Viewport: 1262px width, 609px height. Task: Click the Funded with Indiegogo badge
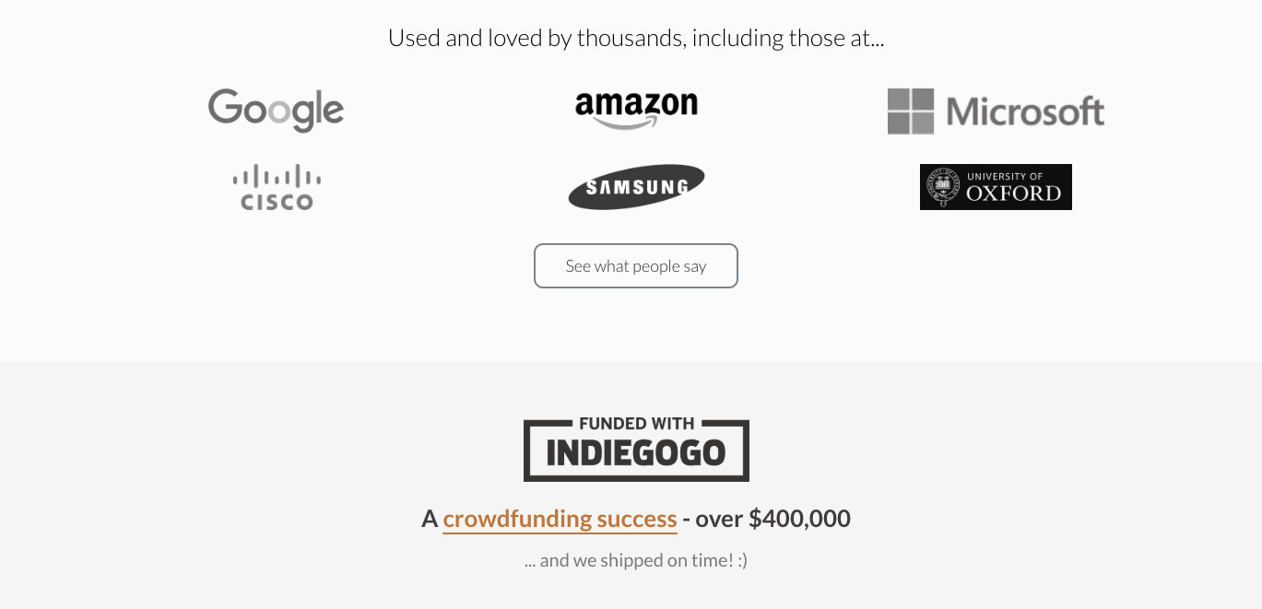[636, 450]
